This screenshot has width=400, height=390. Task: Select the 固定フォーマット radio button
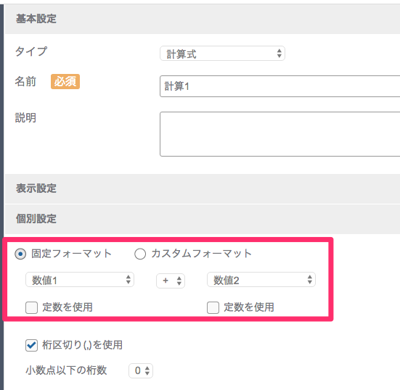coord(20,254)
